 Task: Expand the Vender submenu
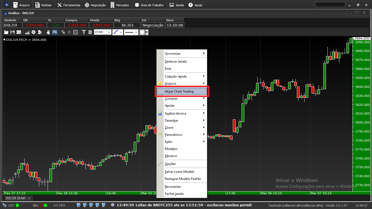pyautogui.click(x=182, y=106)
